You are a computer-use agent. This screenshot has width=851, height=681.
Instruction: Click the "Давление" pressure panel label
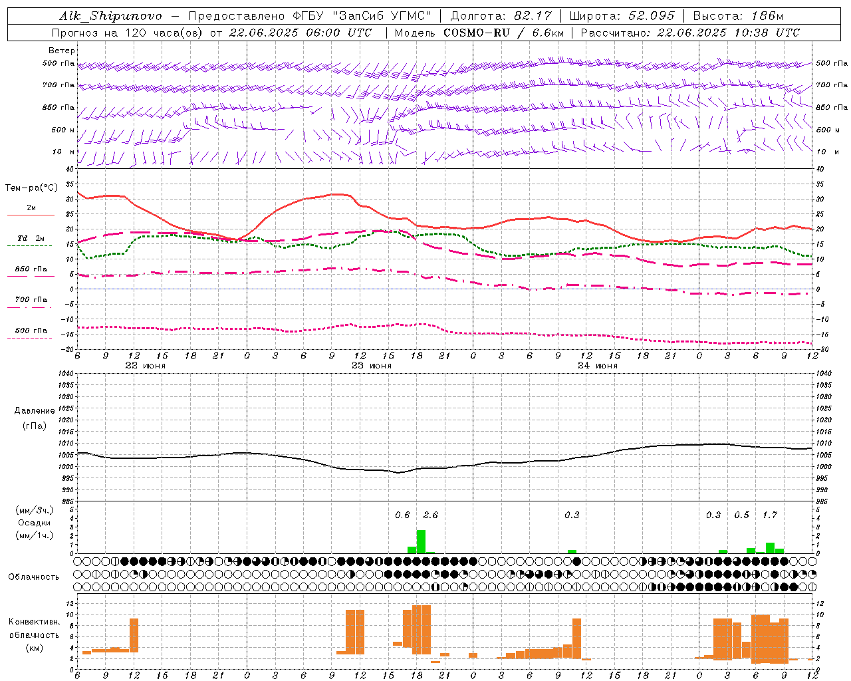35,411
